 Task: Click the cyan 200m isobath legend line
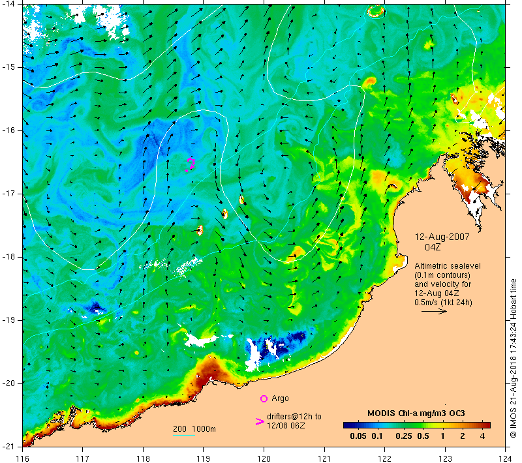coord(184,435)
